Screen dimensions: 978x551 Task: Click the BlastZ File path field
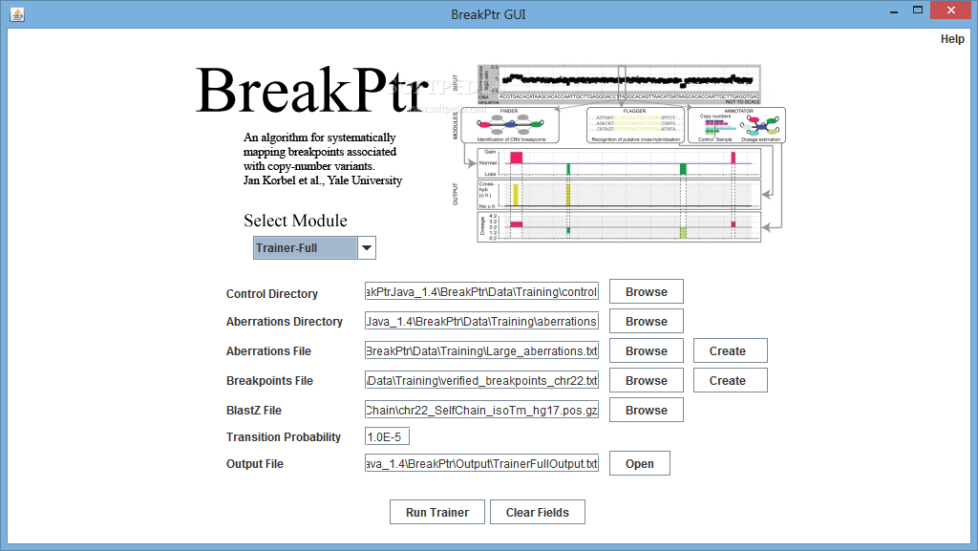coord(481,410)
